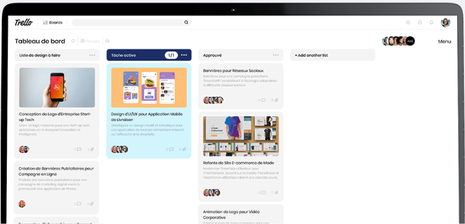This screenshot has height=224, width=465.
Task: Click members on Bannières pour Réseaux Sociaux card
Action: [213, 100]
